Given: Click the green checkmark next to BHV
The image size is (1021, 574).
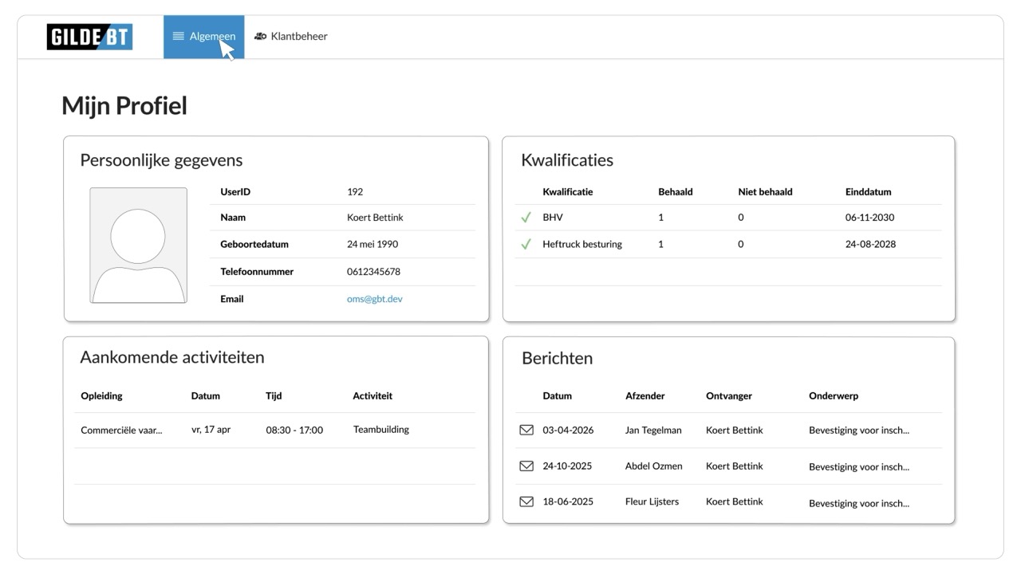Looking at the screenshot, I should tap(526, 218).
